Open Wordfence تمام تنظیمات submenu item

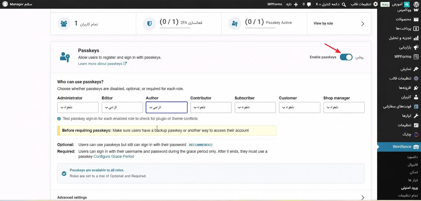408,195
